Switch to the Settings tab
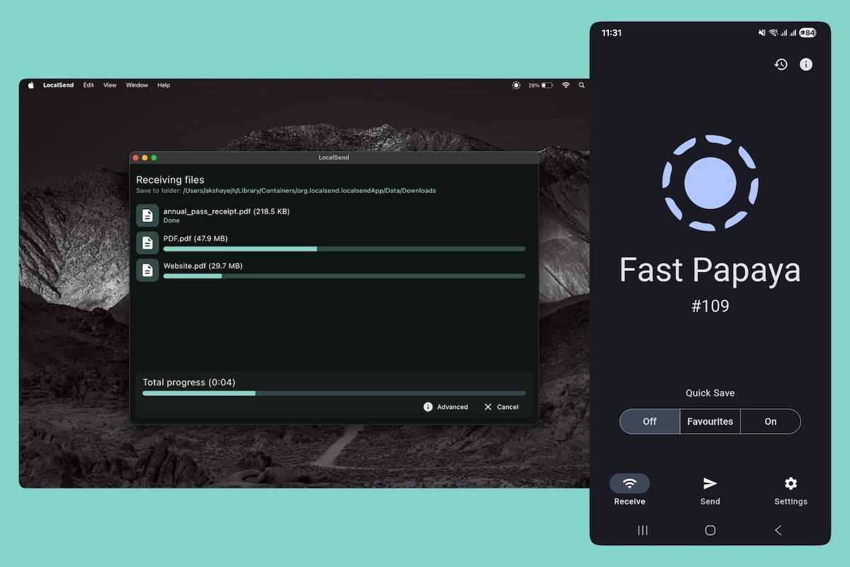This screenshot has height=567, width=850. click(x=790, y=490)
